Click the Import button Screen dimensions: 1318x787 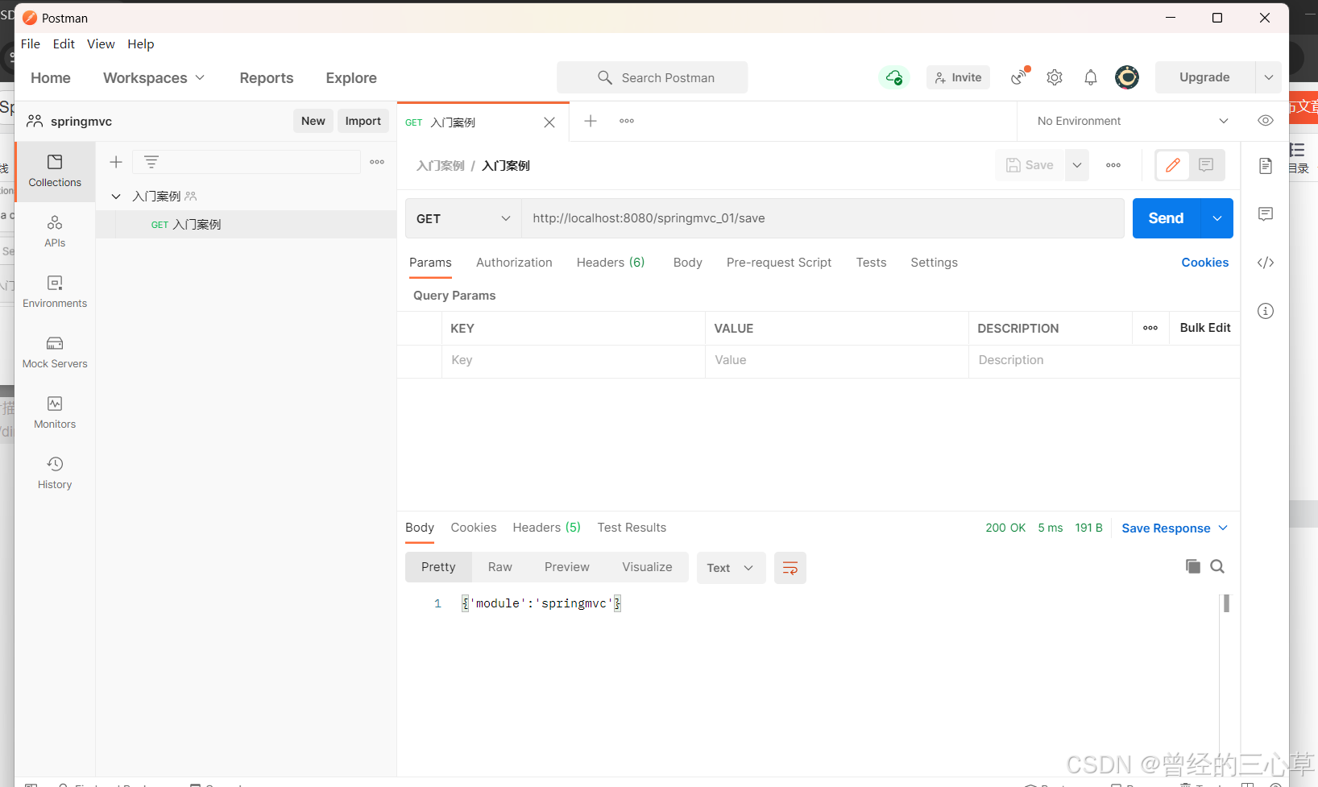[x=363, y=121]
